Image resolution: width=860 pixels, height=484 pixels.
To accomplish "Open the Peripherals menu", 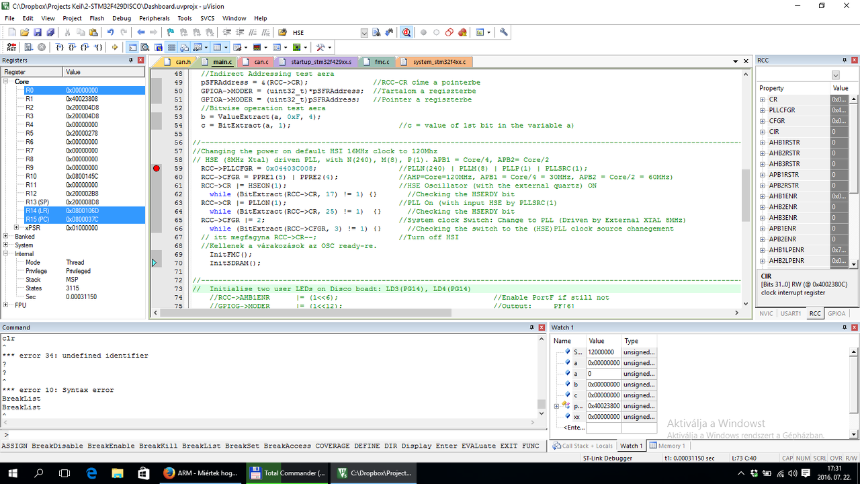I will point(154,18).
